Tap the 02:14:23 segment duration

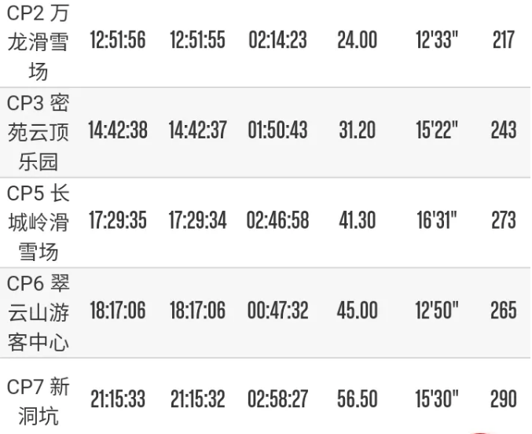click(x=277, y=41)
